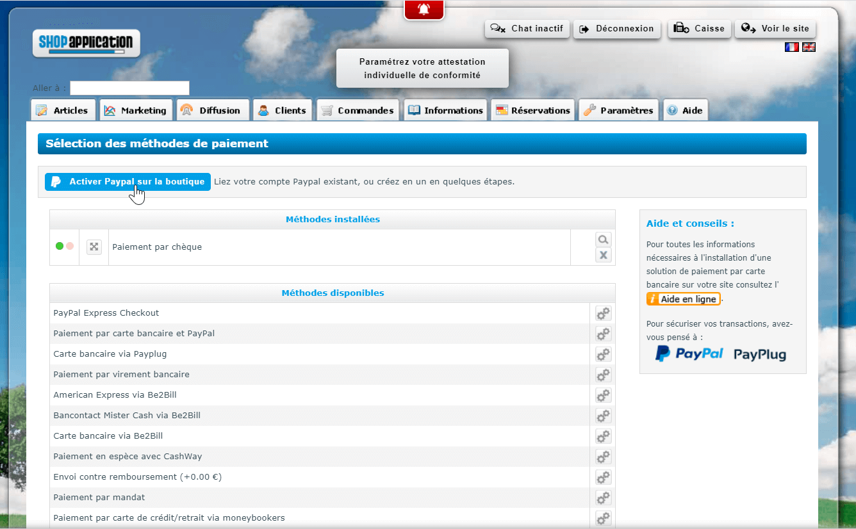Open the Articles menu tab
Image resolution: width=856 pixels, height=529 pixels.
click(x=63, y=110)
